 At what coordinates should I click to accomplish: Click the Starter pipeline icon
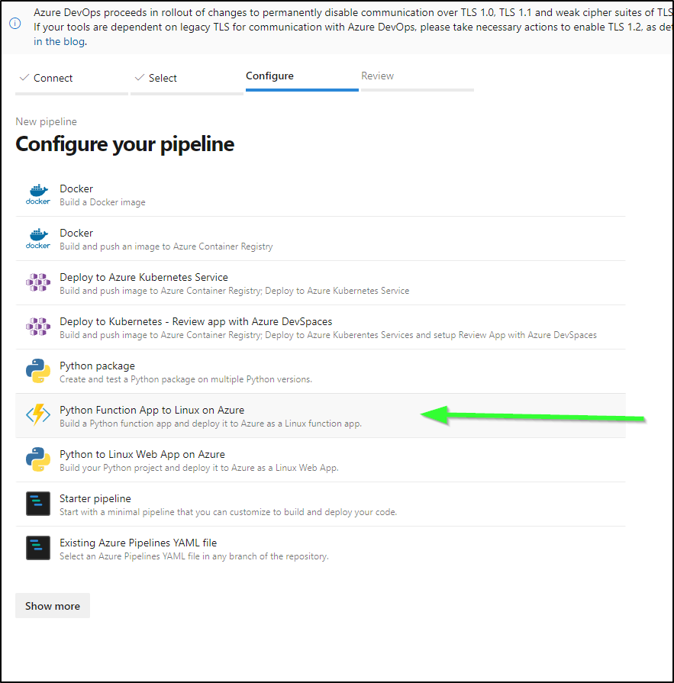coord(38,504)
